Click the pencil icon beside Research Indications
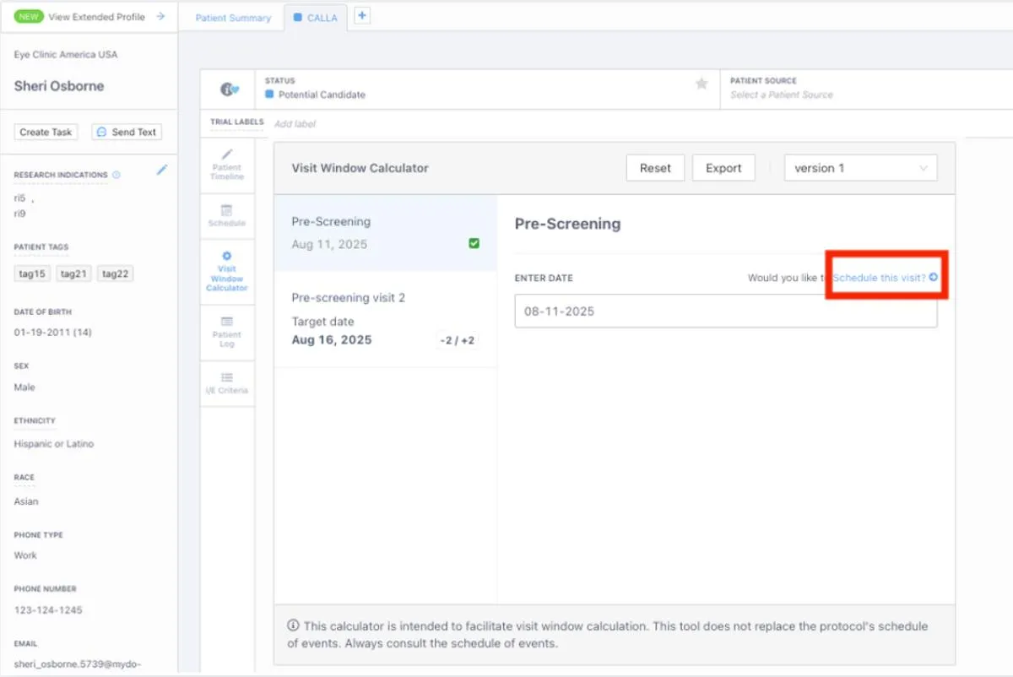This screenshot has height=677, width=1013. 162,171
